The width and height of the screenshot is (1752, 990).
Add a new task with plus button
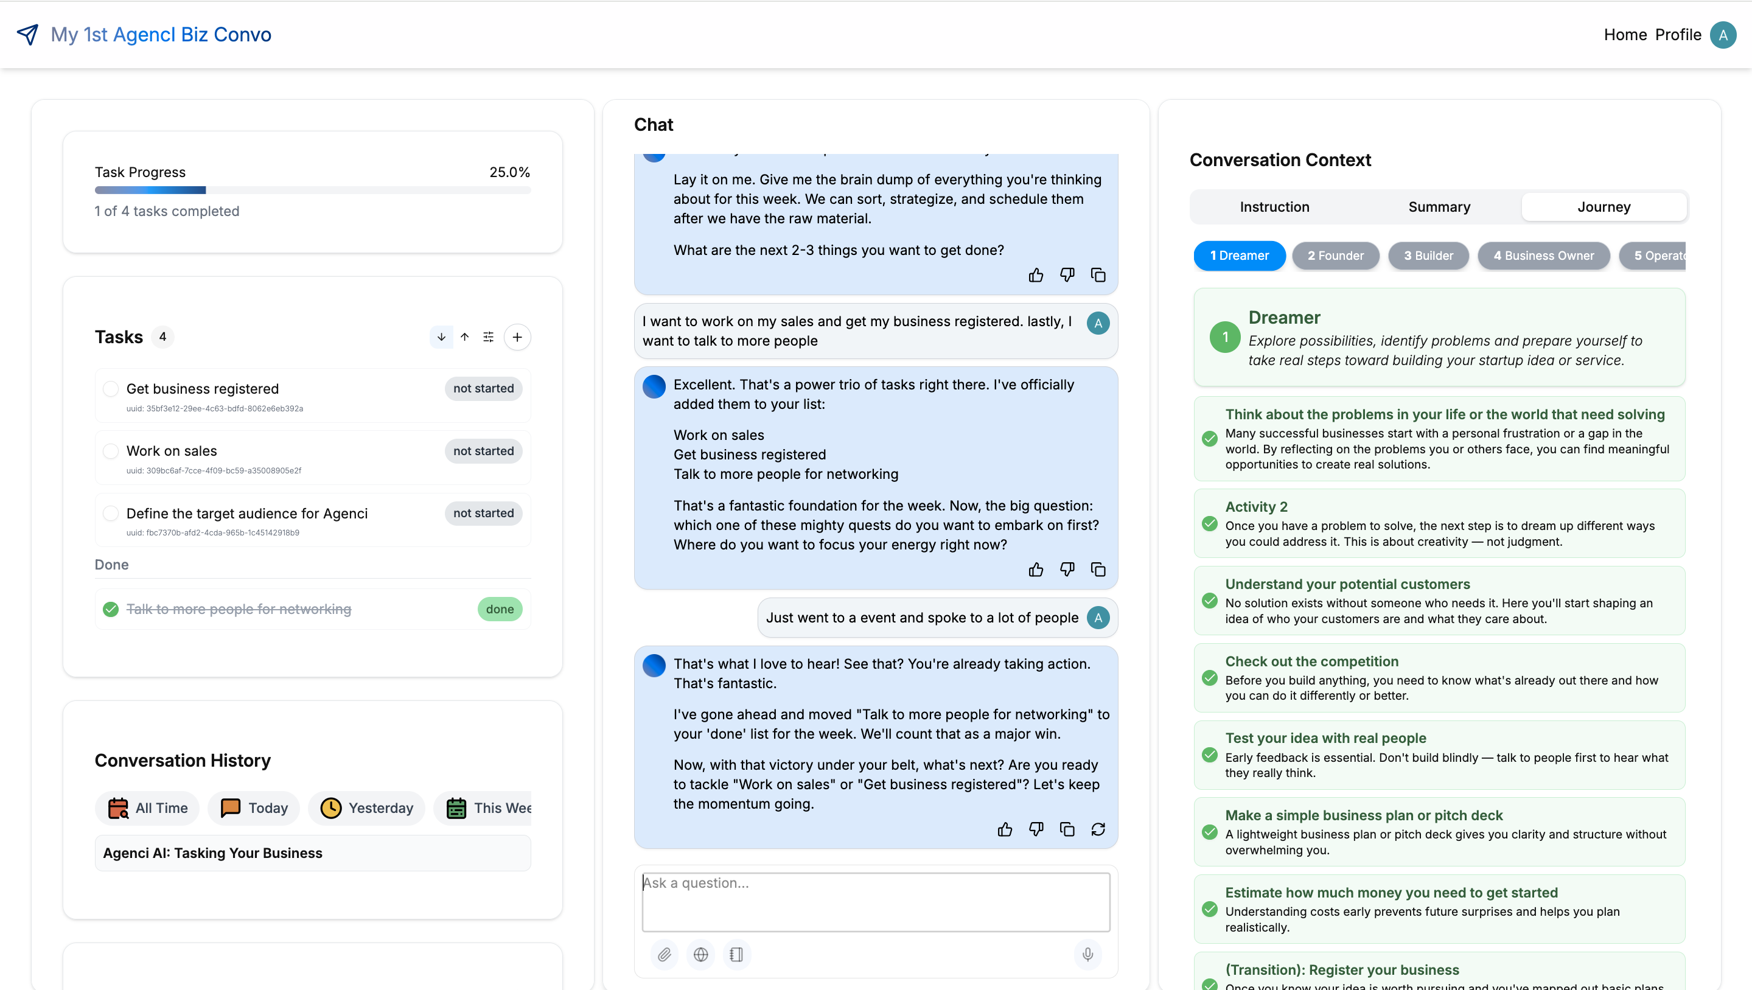[517, 336]
